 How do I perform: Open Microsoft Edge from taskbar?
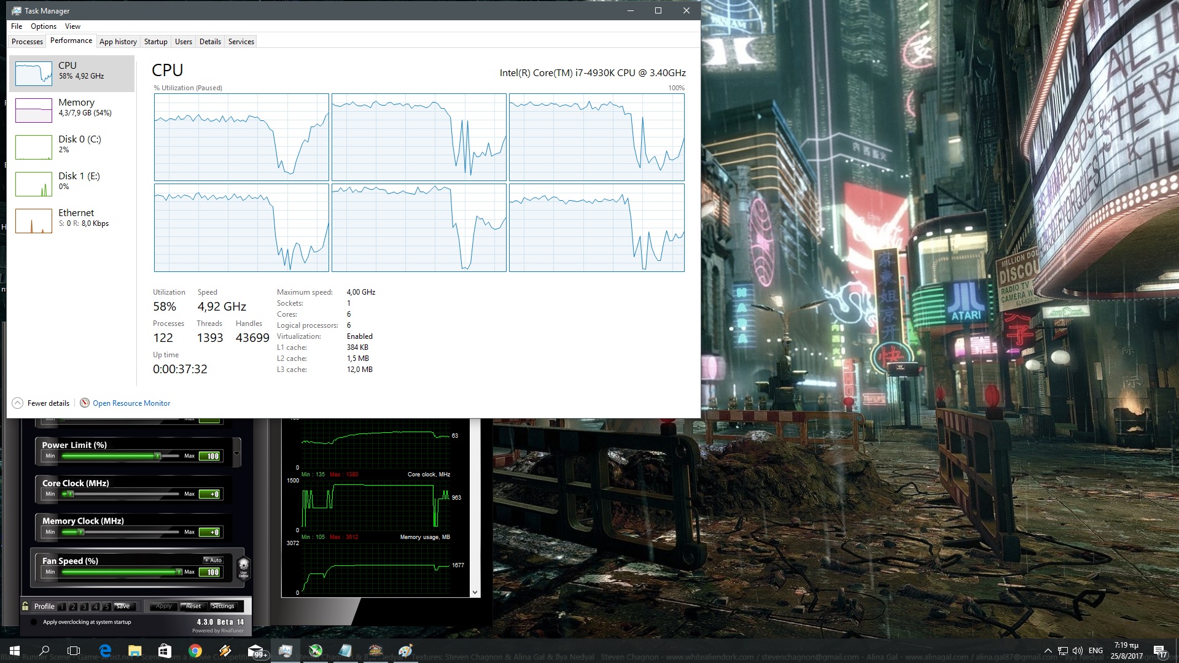(x=105, y=651)
